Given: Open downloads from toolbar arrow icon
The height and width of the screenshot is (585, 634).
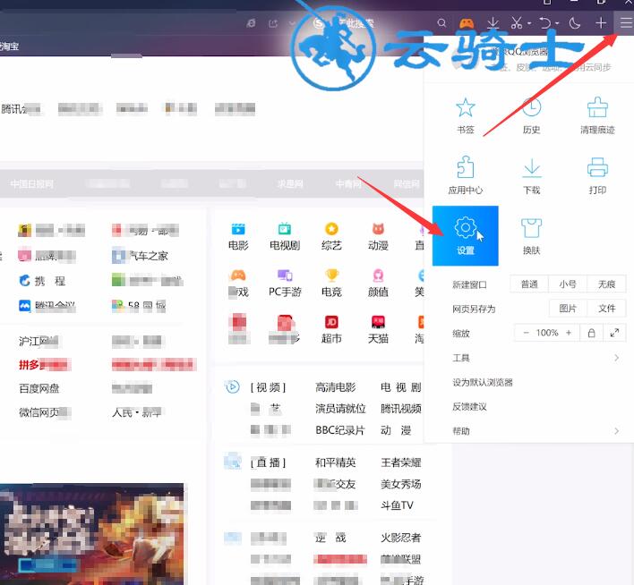Looking at the screenshot, I should coord(493,23).
